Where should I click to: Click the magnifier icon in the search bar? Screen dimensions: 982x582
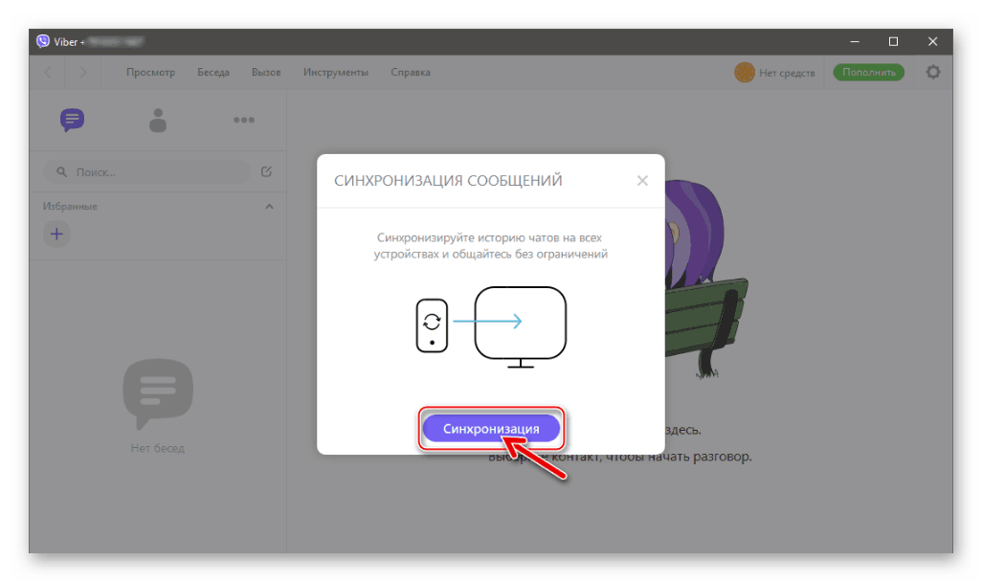tap(61, 170)
